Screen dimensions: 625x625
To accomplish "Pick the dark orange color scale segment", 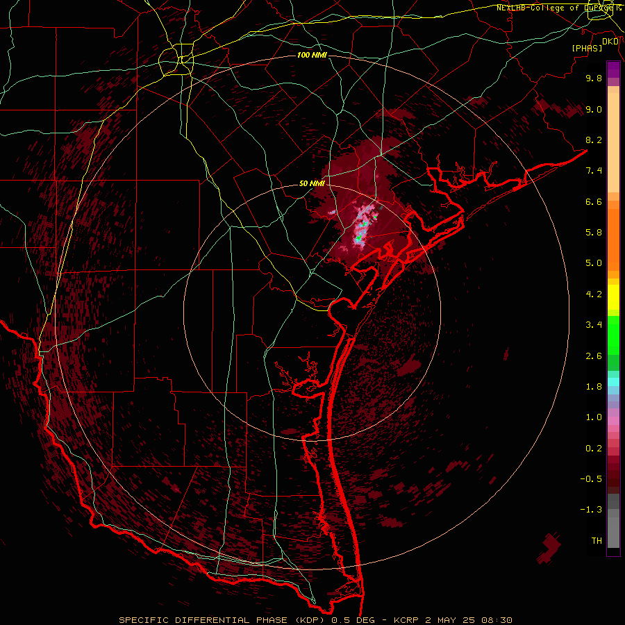I will tap(613, 240).
